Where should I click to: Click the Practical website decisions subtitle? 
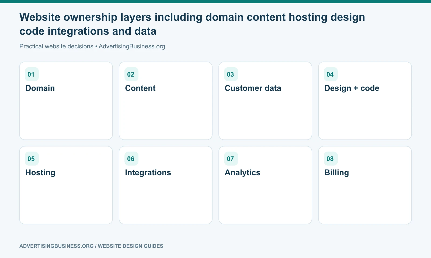pyautogui.click(x=92, y=46)
